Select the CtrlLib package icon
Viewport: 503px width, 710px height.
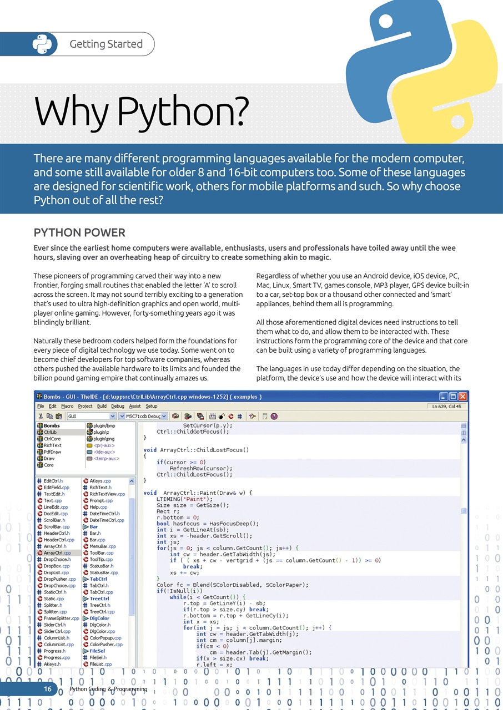pos(41,432)
